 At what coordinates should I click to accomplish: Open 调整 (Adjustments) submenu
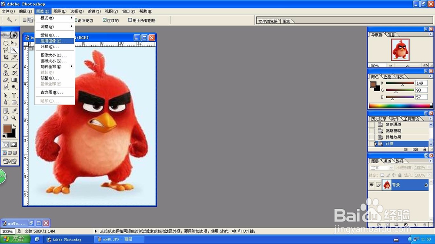[x=55, y=26]
